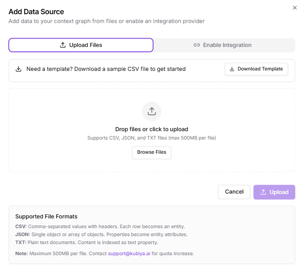Click the circular upload icon in drop zone
This screenshot has width=303, height=272.
152,111
